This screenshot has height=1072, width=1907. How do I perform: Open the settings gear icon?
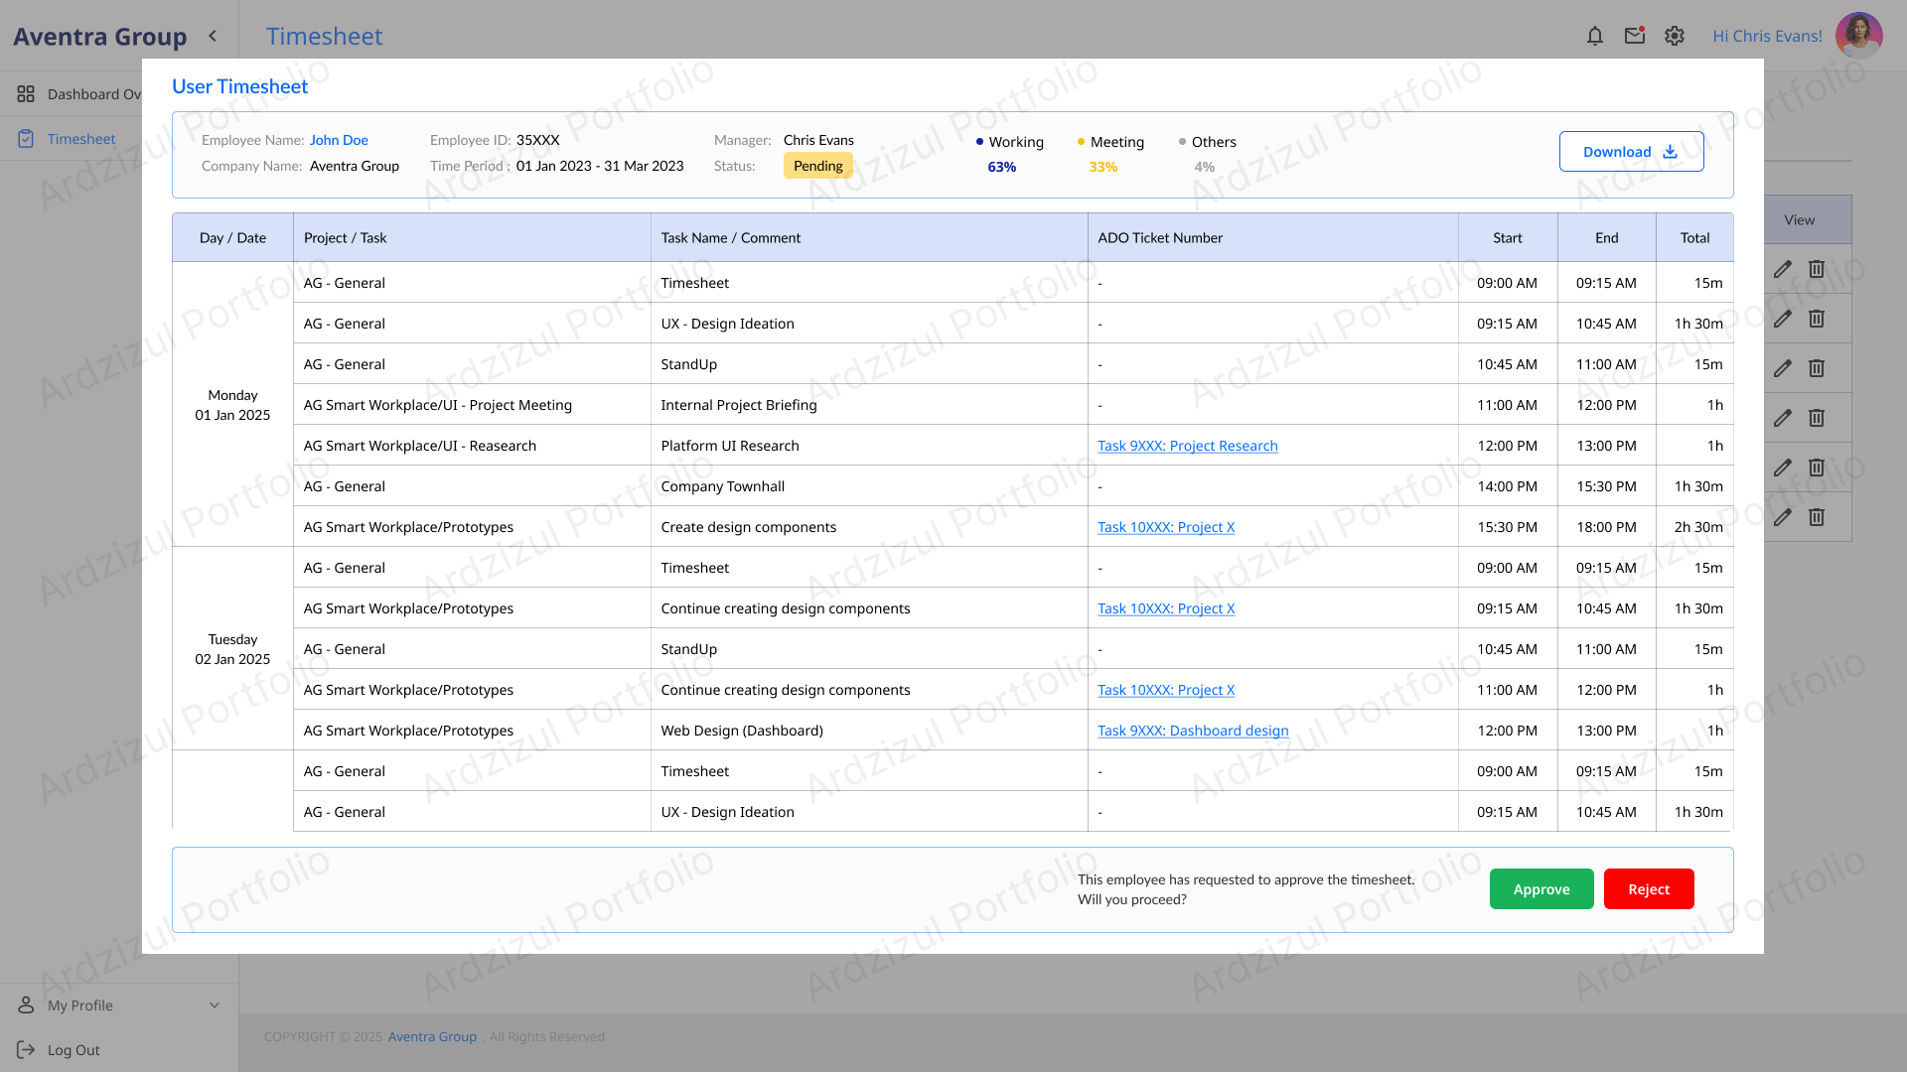(x=1675, y=36)
